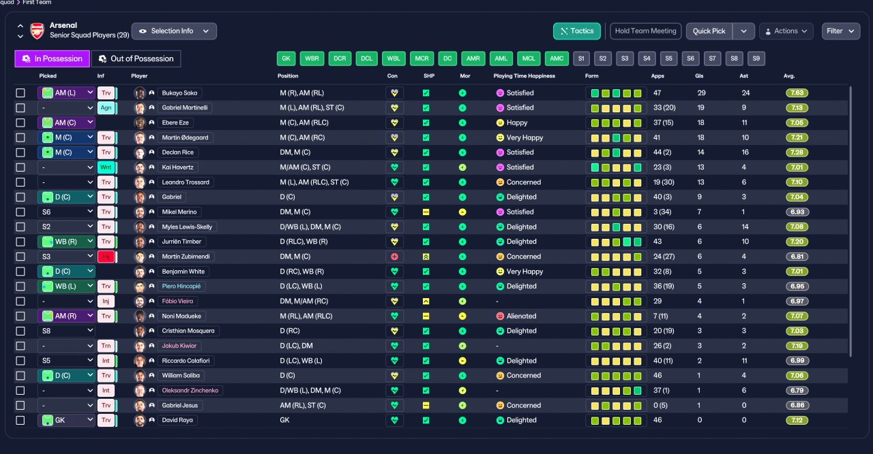Click Mikel Merino's yellow match sharpness icon
This screenshot has height=454, width=873.
pos(426,212)
